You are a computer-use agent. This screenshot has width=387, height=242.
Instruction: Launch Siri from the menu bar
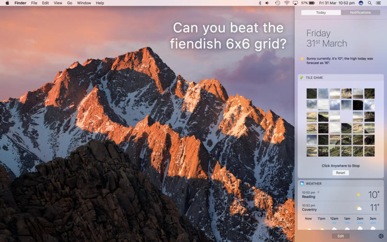click(361, 3)
